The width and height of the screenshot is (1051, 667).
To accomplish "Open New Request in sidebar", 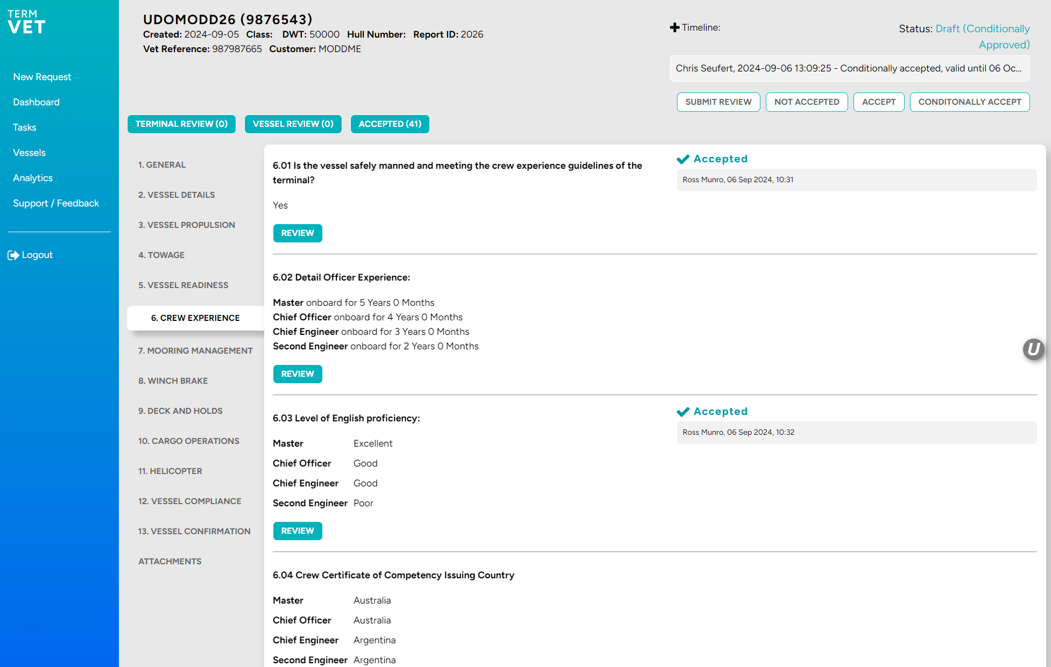I will click(42, 77).
